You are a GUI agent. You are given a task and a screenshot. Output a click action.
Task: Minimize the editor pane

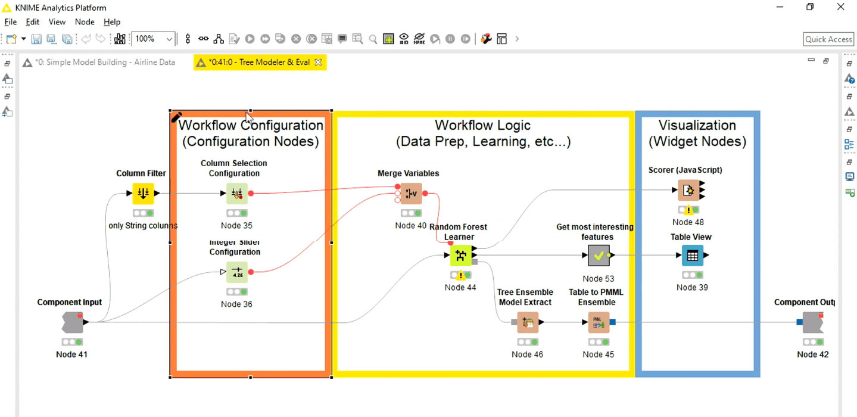[811, 61]
